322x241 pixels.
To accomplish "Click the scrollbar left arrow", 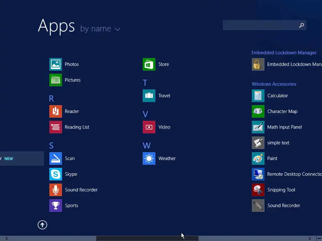I will pos(7,238).
